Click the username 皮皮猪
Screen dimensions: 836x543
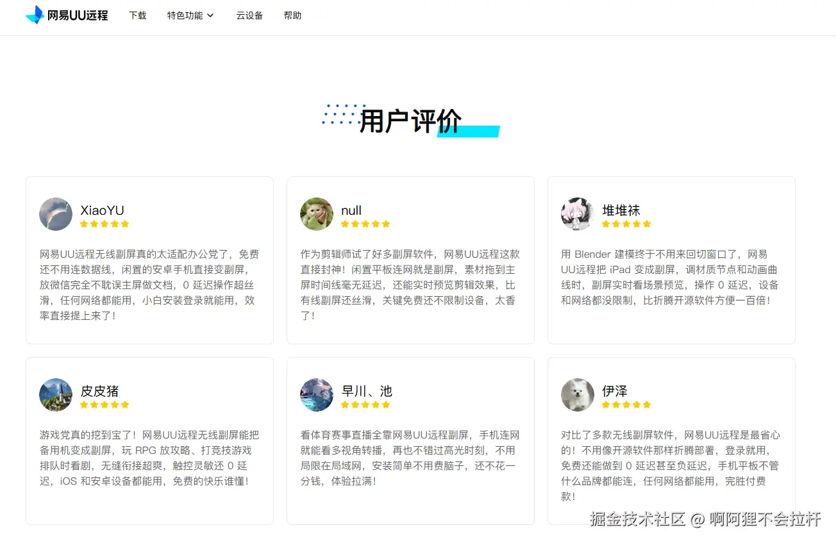(99, 391)
